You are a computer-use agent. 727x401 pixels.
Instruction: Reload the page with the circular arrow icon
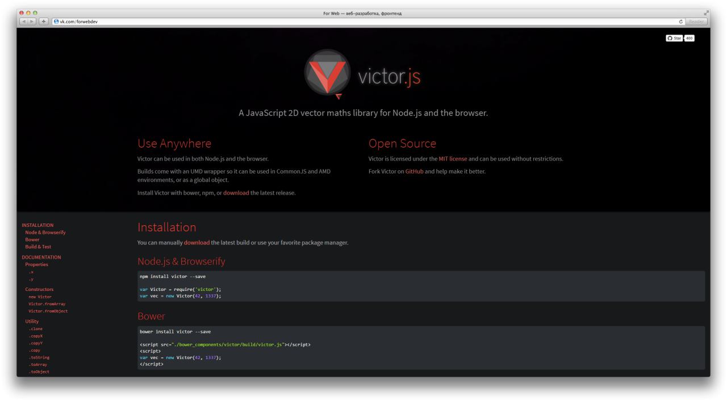(681, 22)
